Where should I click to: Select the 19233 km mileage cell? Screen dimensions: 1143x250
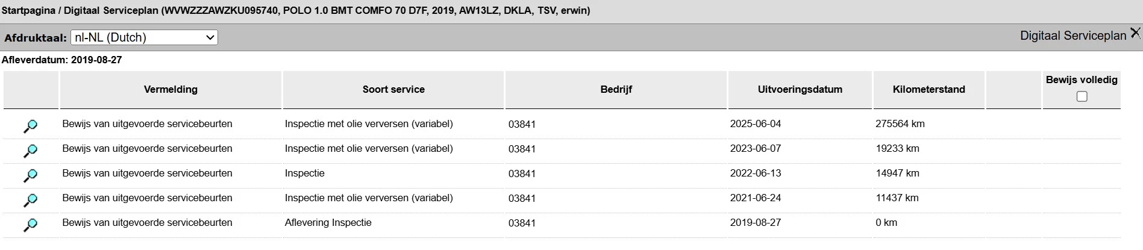pyautogui.click(x=897, y=148)
